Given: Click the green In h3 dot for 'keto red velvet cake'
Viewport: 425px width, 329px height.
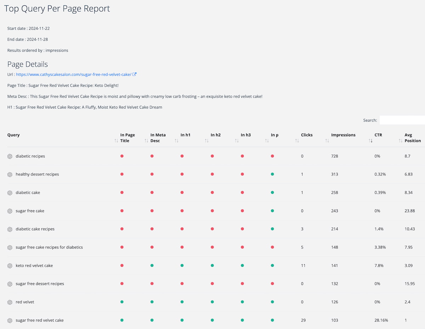Looking at the screenshot, I should (242, 265).
